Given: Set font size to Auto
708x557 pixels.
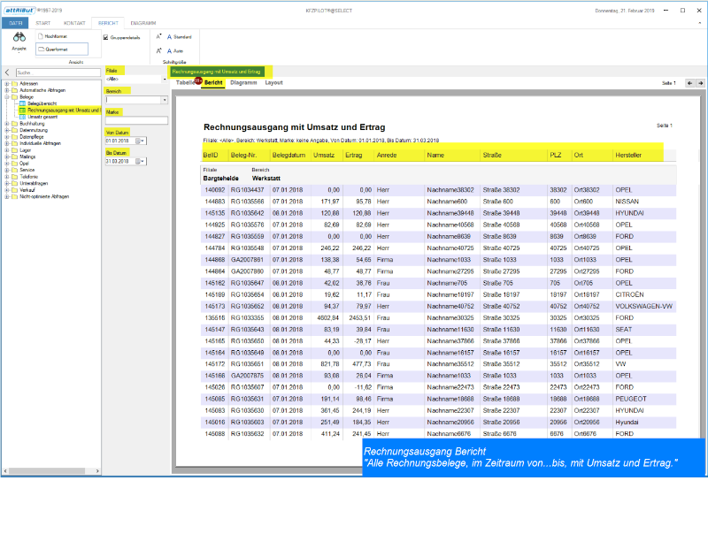Looking at the screenshot, I should pyautogui.click(x=176, y=51).
